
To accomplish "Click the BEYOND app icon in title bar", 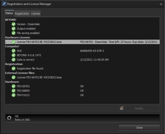I will 4,4.
